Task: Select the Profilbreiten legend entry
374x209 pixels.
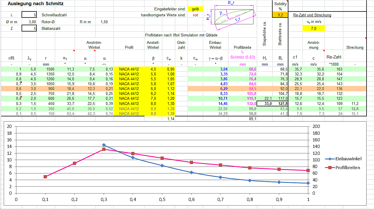Action: click(343, 167)
